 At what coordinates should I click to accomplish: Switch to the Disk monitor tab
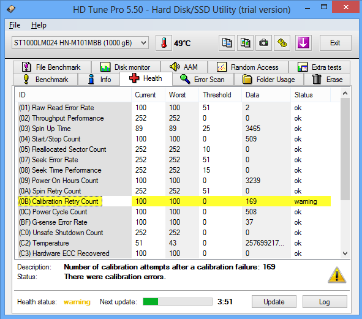pyautogui.click(x=126, y=67)
